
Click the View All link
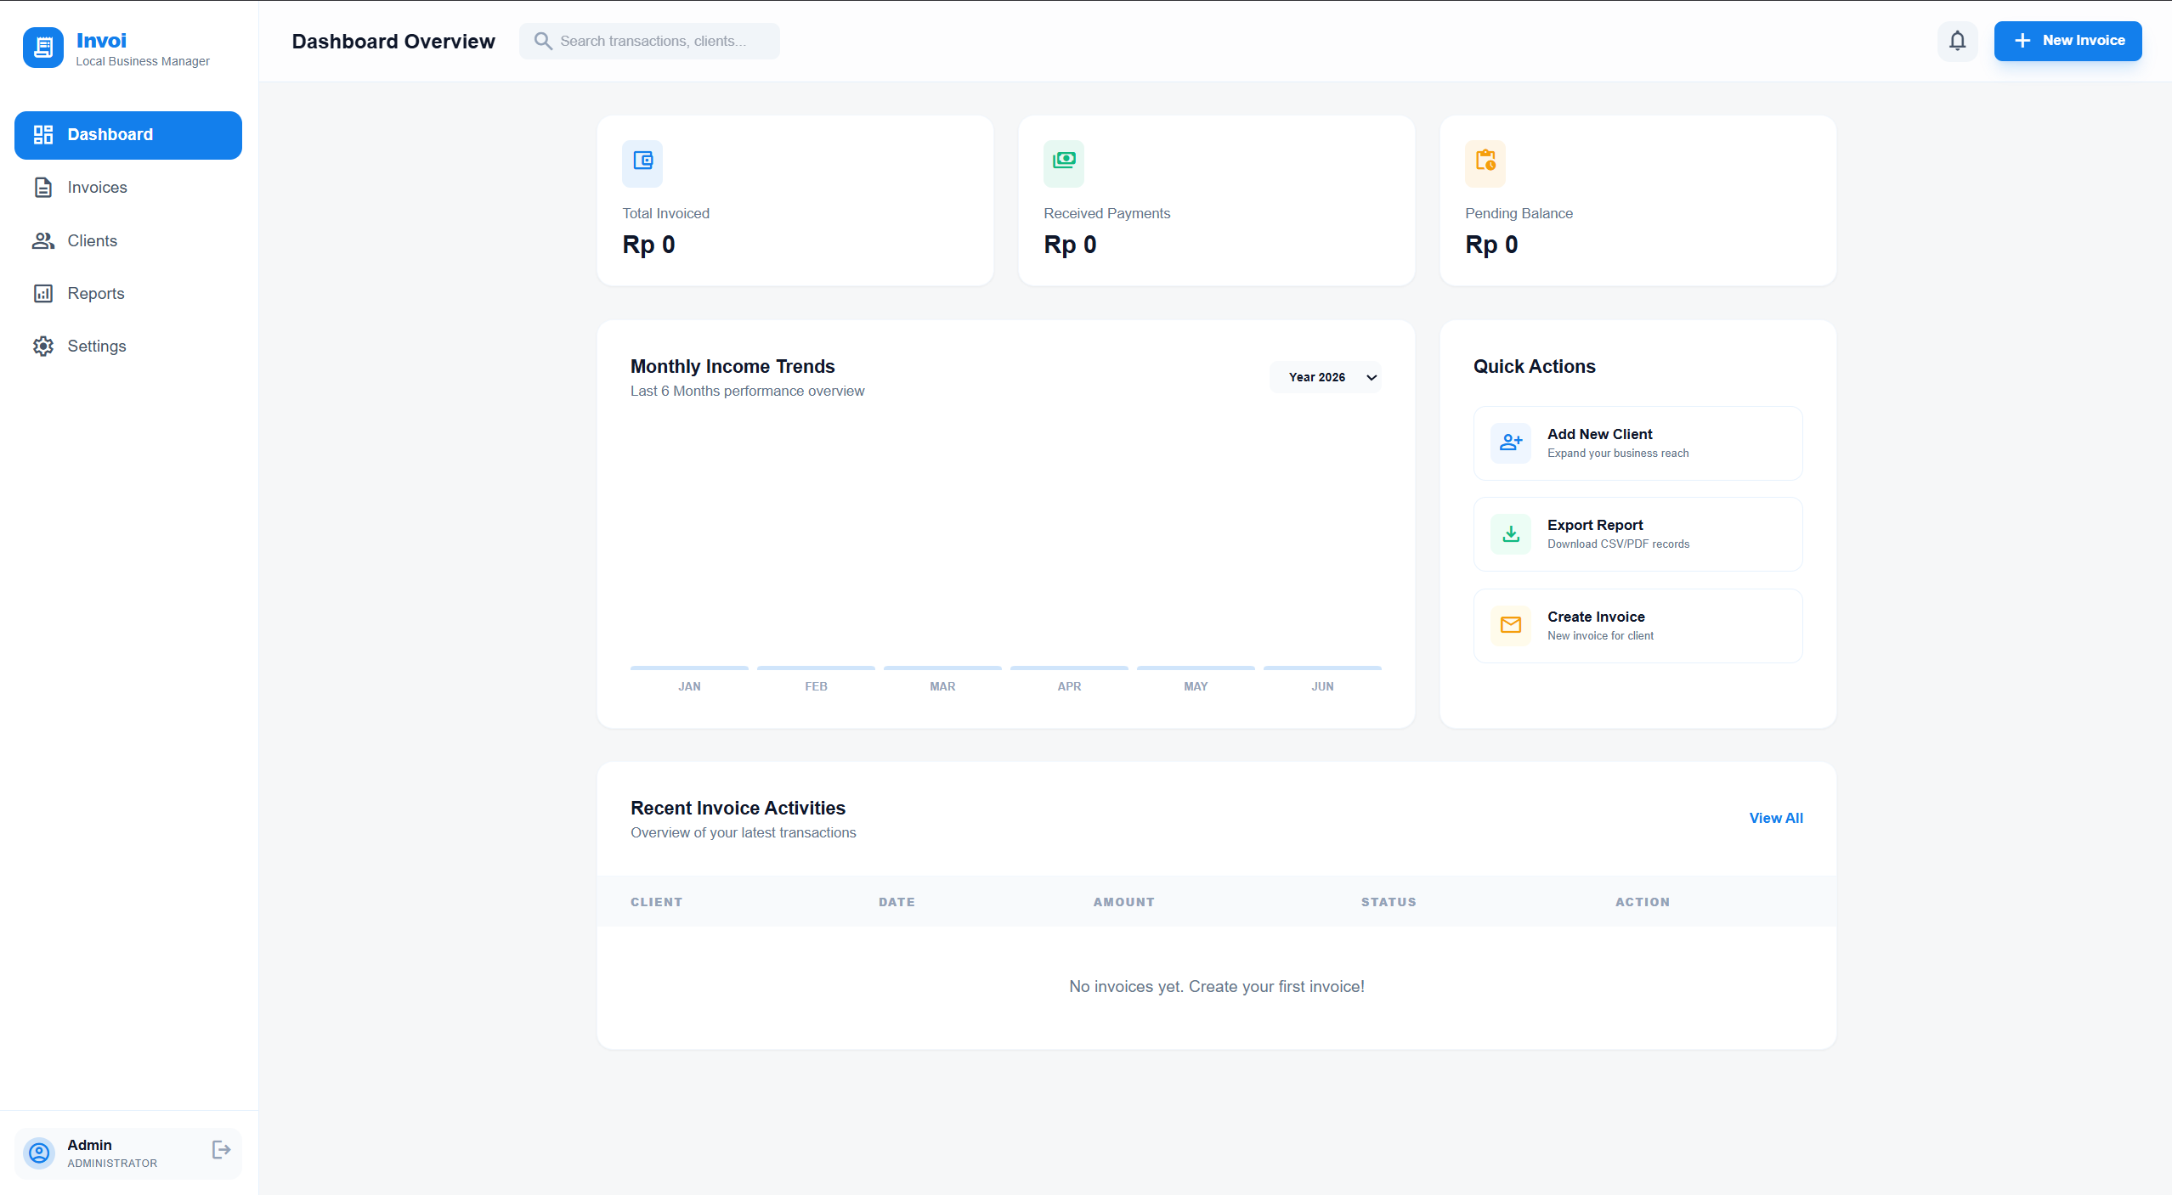pyautogui.click(x=1775, y=818)
